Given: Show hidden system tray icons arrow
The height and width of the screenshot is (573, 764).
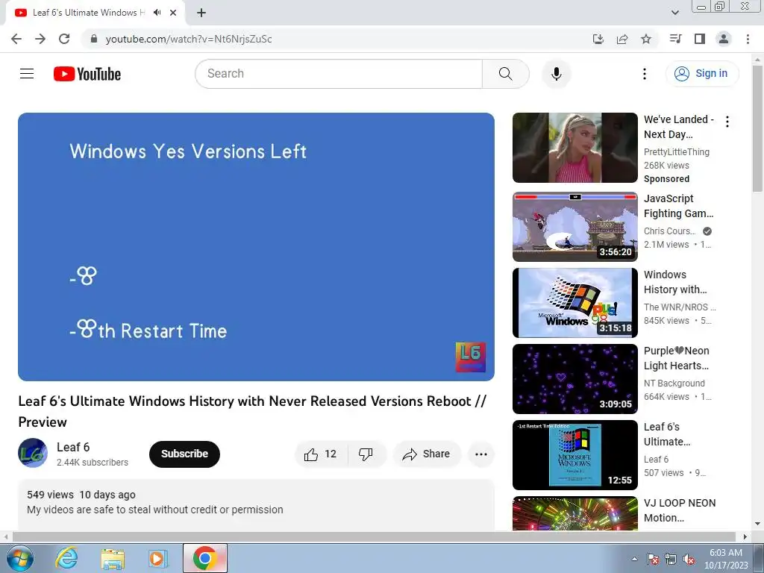Looking at the screenshot, I should [x=634, y=559].
